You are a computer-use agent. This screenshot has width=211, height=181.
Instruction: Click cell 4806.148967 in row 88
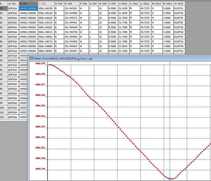(x=46, y=51)
